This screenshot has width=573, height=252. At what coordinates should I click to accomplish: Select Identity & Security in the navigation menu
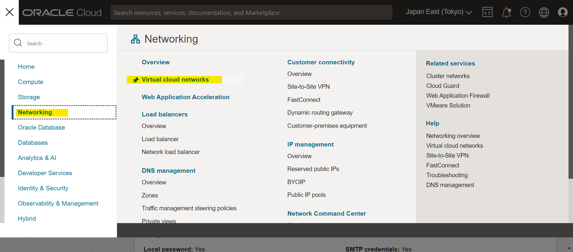coord(43,188)
